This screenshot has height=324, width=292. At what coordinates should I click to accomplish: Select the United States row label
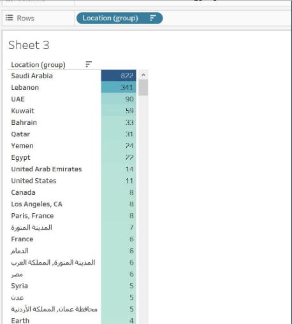(x=34, y=181)
